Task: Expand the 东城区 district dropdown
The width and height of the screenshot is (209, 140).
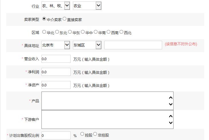Action: coord(87,45)
